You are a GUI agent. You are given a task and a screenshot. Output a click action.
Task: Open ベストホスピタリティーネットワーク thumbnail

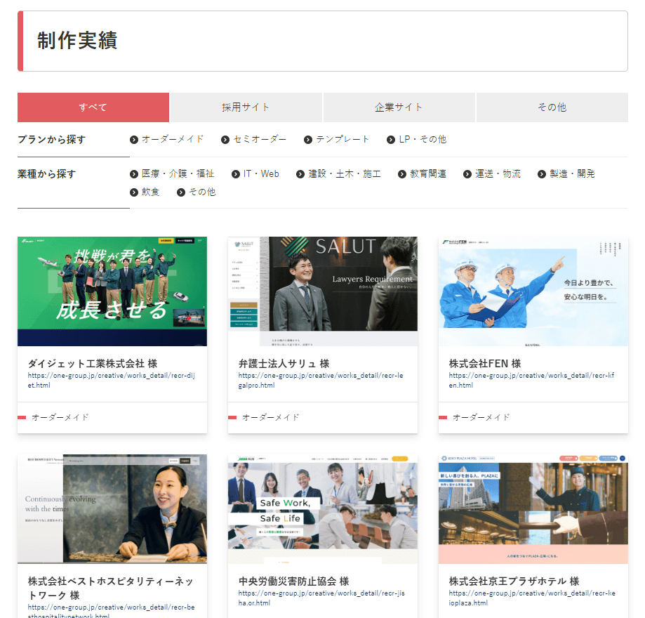pyautogui.click(x=112, y=509)
